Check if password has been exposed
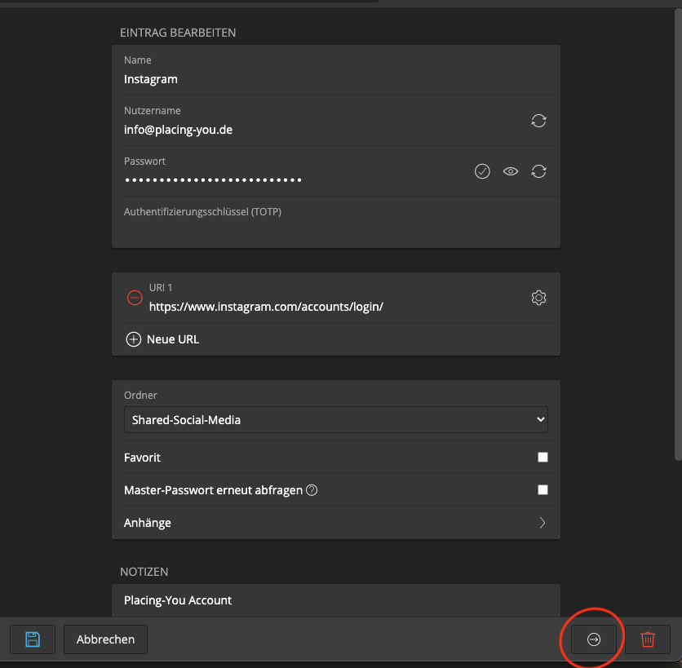This screenshot has width=682, height=668. click(x=482, y=171)
